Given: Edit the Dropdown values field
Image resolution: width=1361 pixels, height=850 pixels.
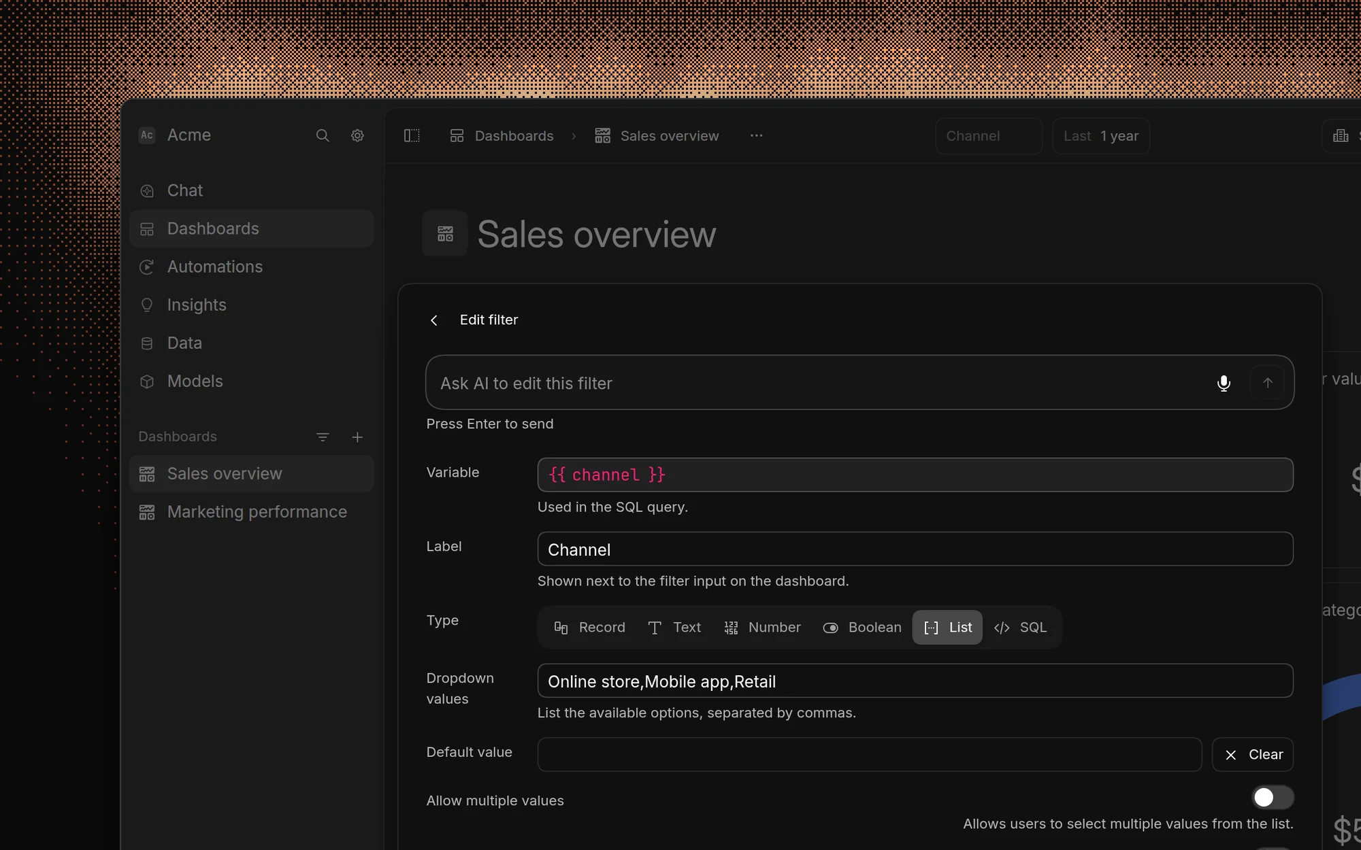Looking at the screenshot, I should 915,681.
